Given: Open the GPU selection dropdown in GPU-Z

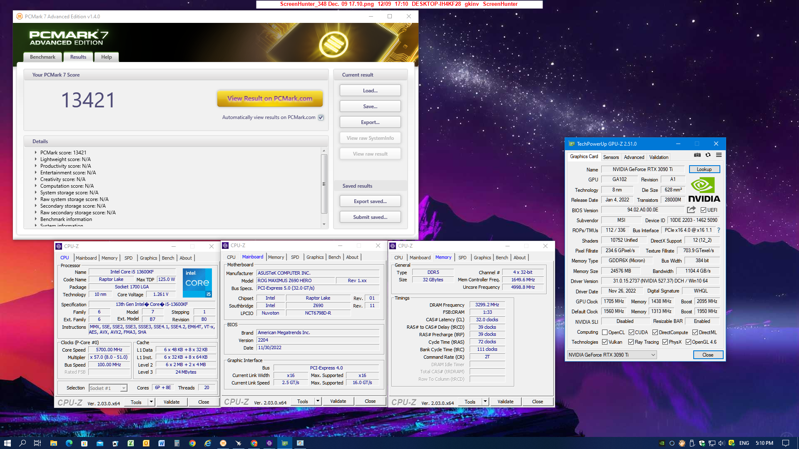Looking at the screenshot, I should coord(612,355).
